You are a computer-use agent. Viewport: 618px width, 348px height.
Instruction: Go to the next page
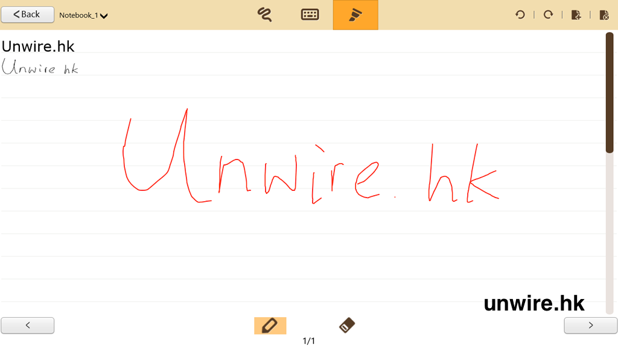pyautogui.click(x=590, y=326)
